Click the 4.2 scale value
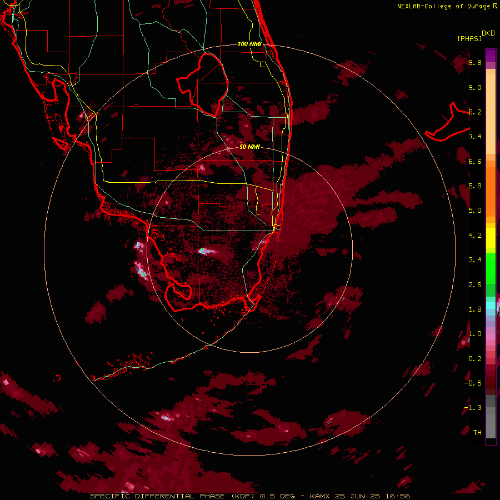Image resolution: width=500 pixels, height=500 pixels. pyautogui.click(x=475, y=236)
